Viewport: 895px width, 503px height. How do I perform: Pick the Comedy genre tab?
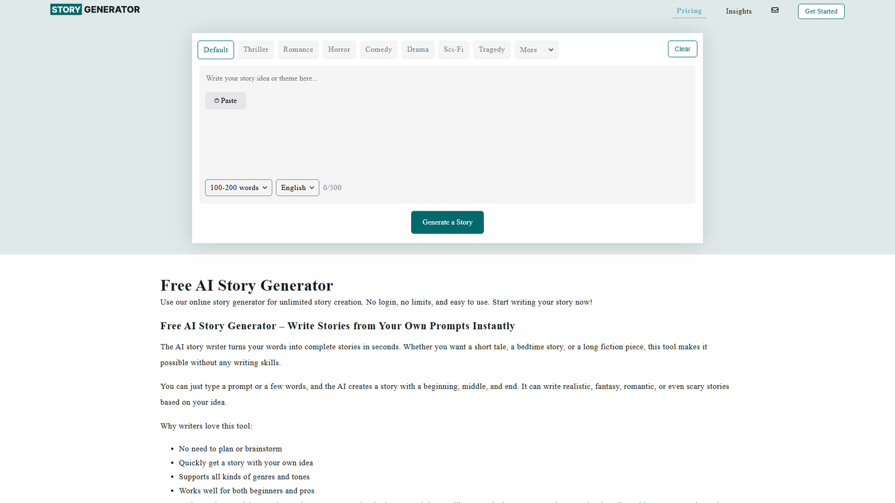pyautogui.click(x=379, y=50)
